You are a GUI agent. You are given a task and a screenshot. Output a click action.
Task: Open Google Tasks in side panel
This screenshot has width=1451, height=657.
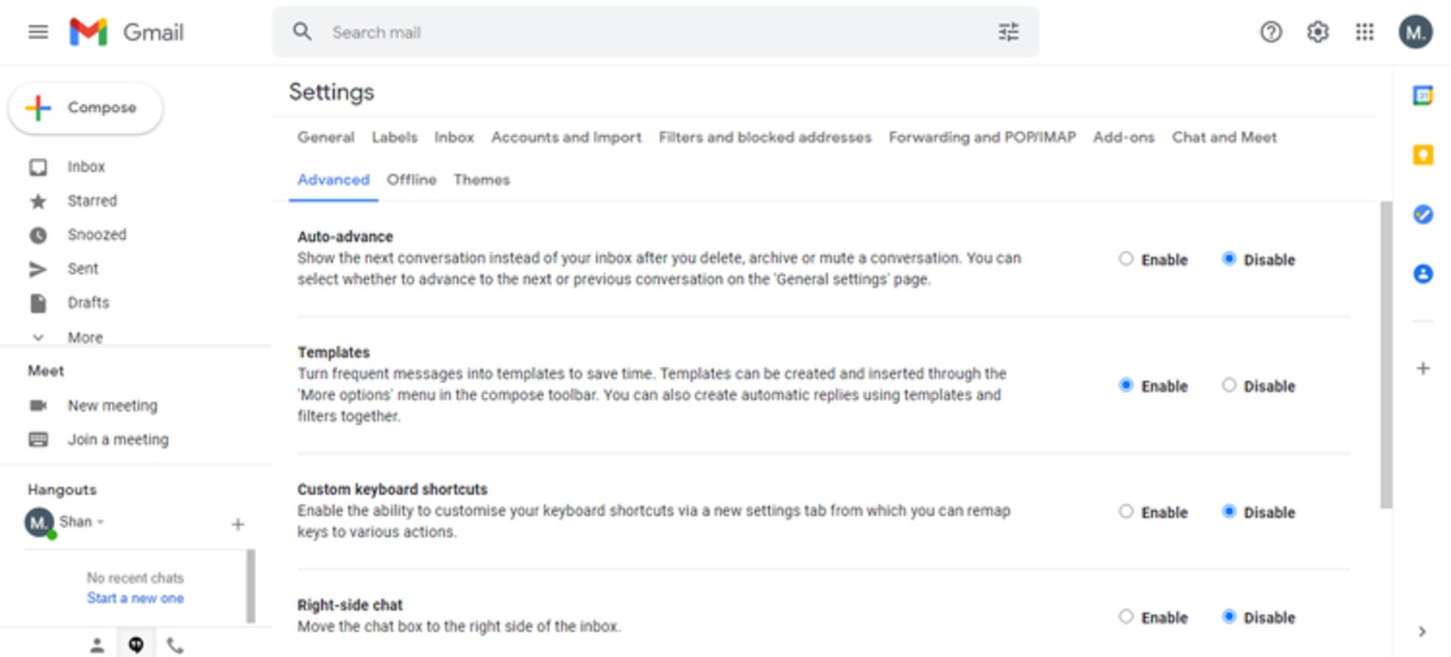tap(1422, 214)
